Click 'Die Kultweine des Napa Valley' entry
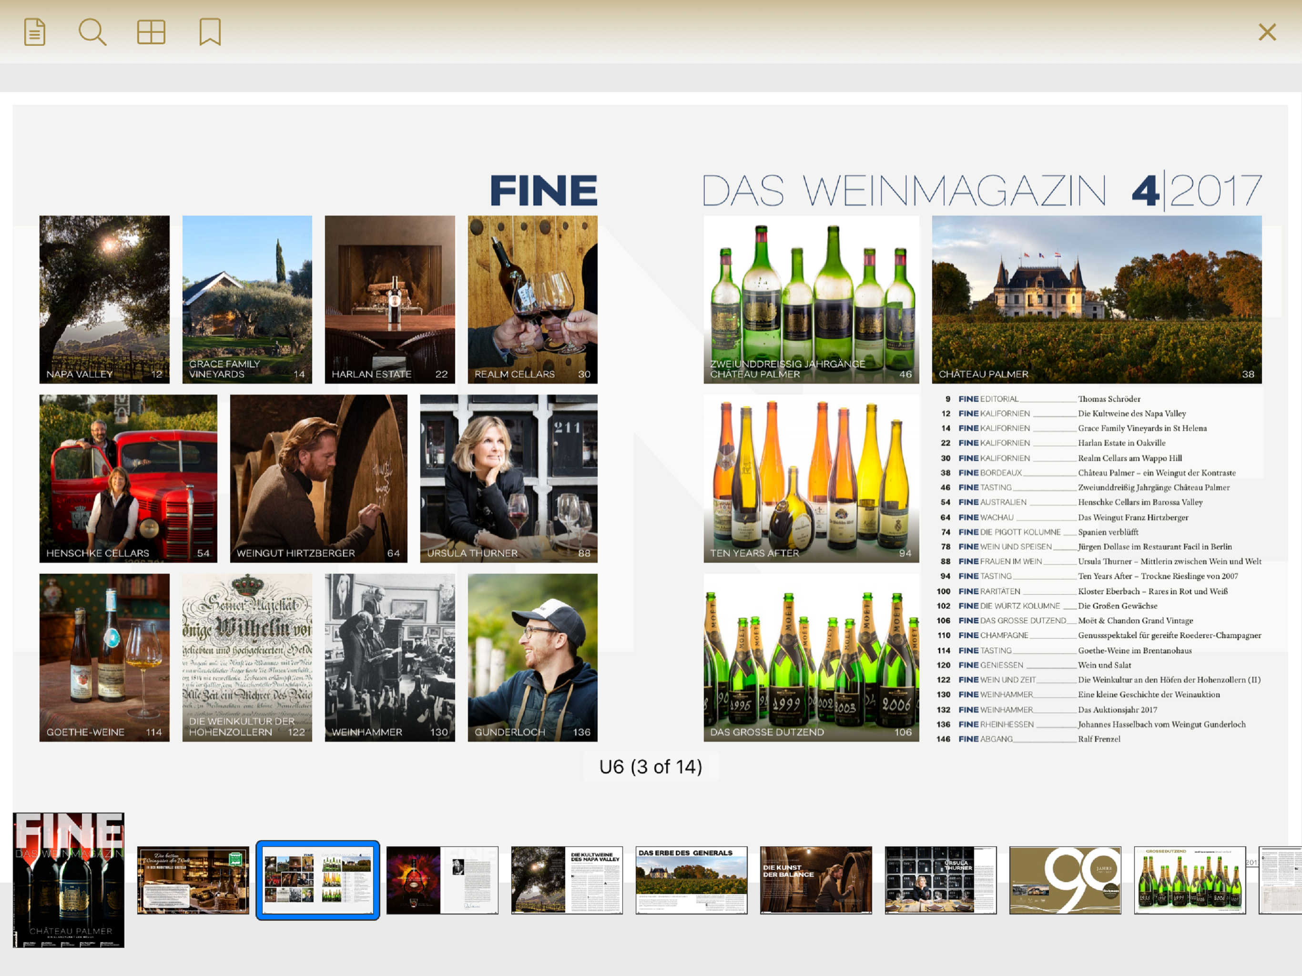 [1132, 414]
